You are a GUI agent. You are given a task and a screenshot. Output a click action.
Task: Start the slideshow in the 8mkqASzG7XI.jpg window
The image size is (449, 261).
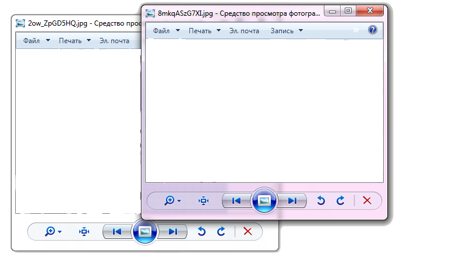coord(264,200)
